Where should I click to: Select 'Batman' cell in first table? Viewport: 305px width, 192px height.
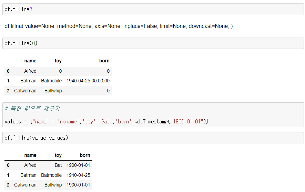(28, 81)
